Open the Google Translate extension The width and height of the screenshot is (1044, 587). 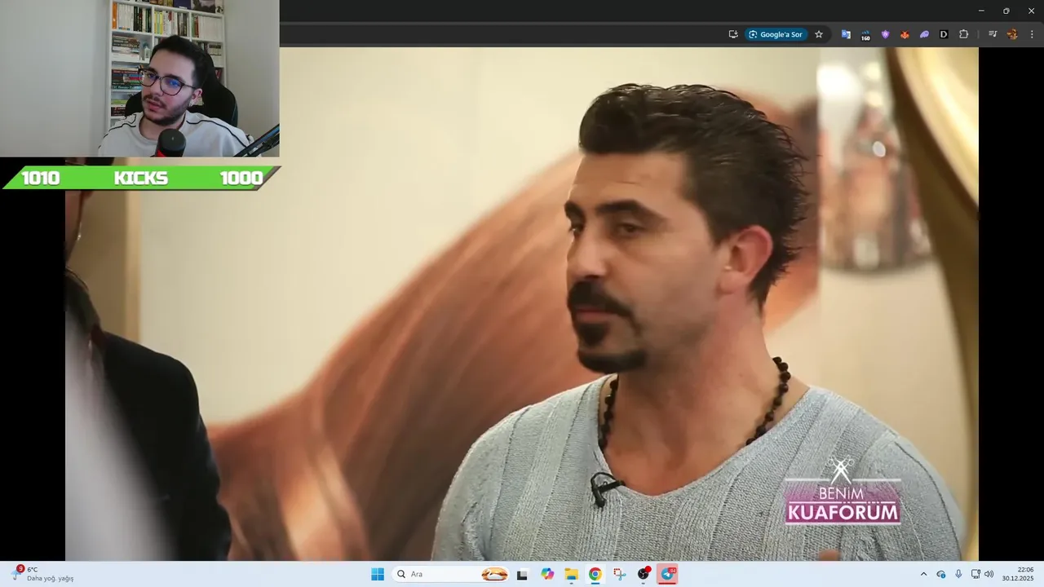(846, 34)
